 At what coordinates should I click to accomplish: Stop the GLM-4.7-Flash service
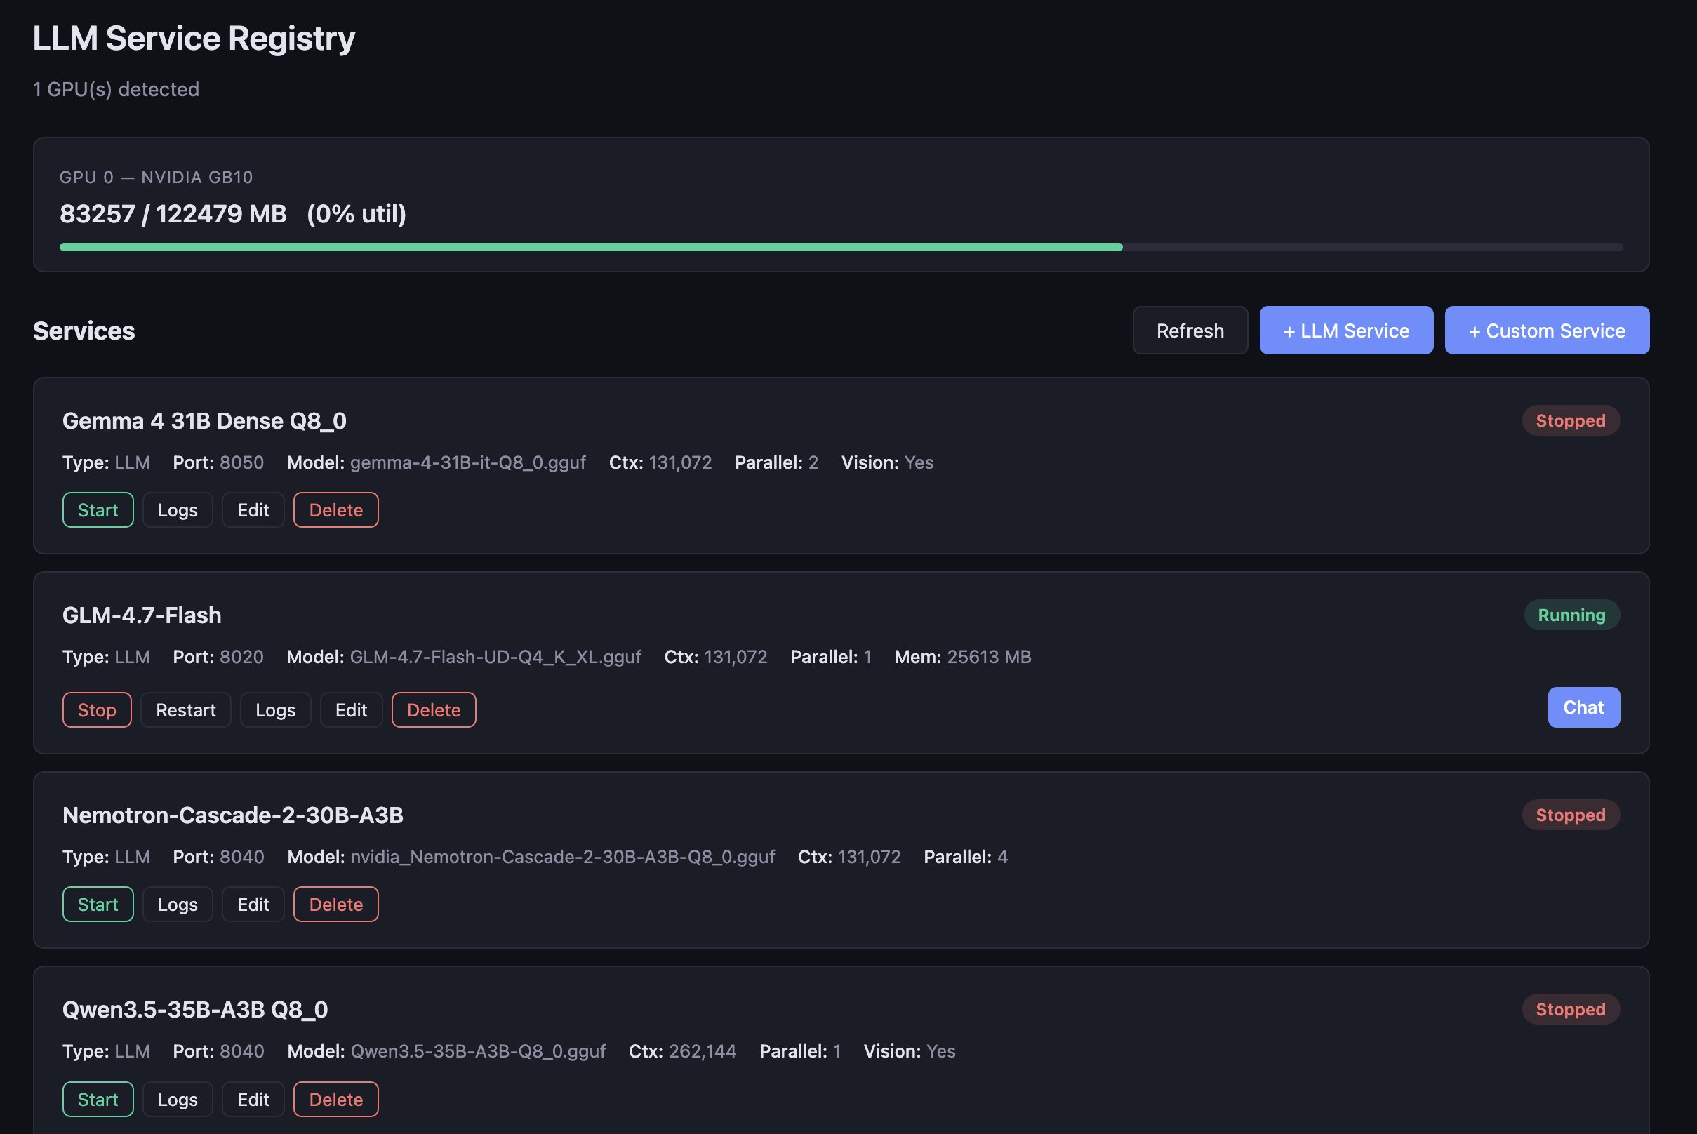[x=97, y=710]
